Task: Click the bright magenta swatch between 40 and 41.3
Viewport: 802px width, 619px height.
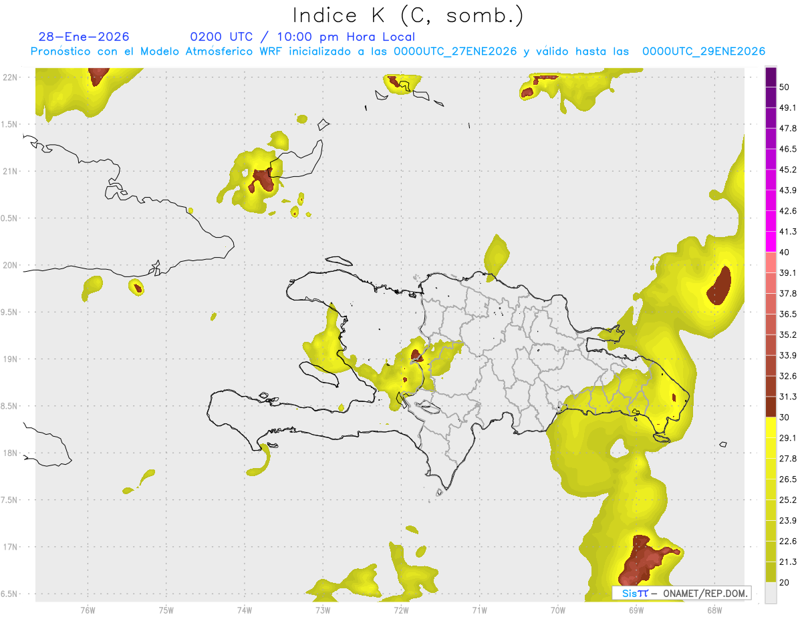Action: click(771, 242)
